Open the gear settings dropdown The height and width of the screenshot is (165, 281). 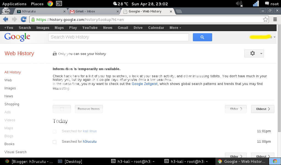pyautogui.click(x=254, y=53)
